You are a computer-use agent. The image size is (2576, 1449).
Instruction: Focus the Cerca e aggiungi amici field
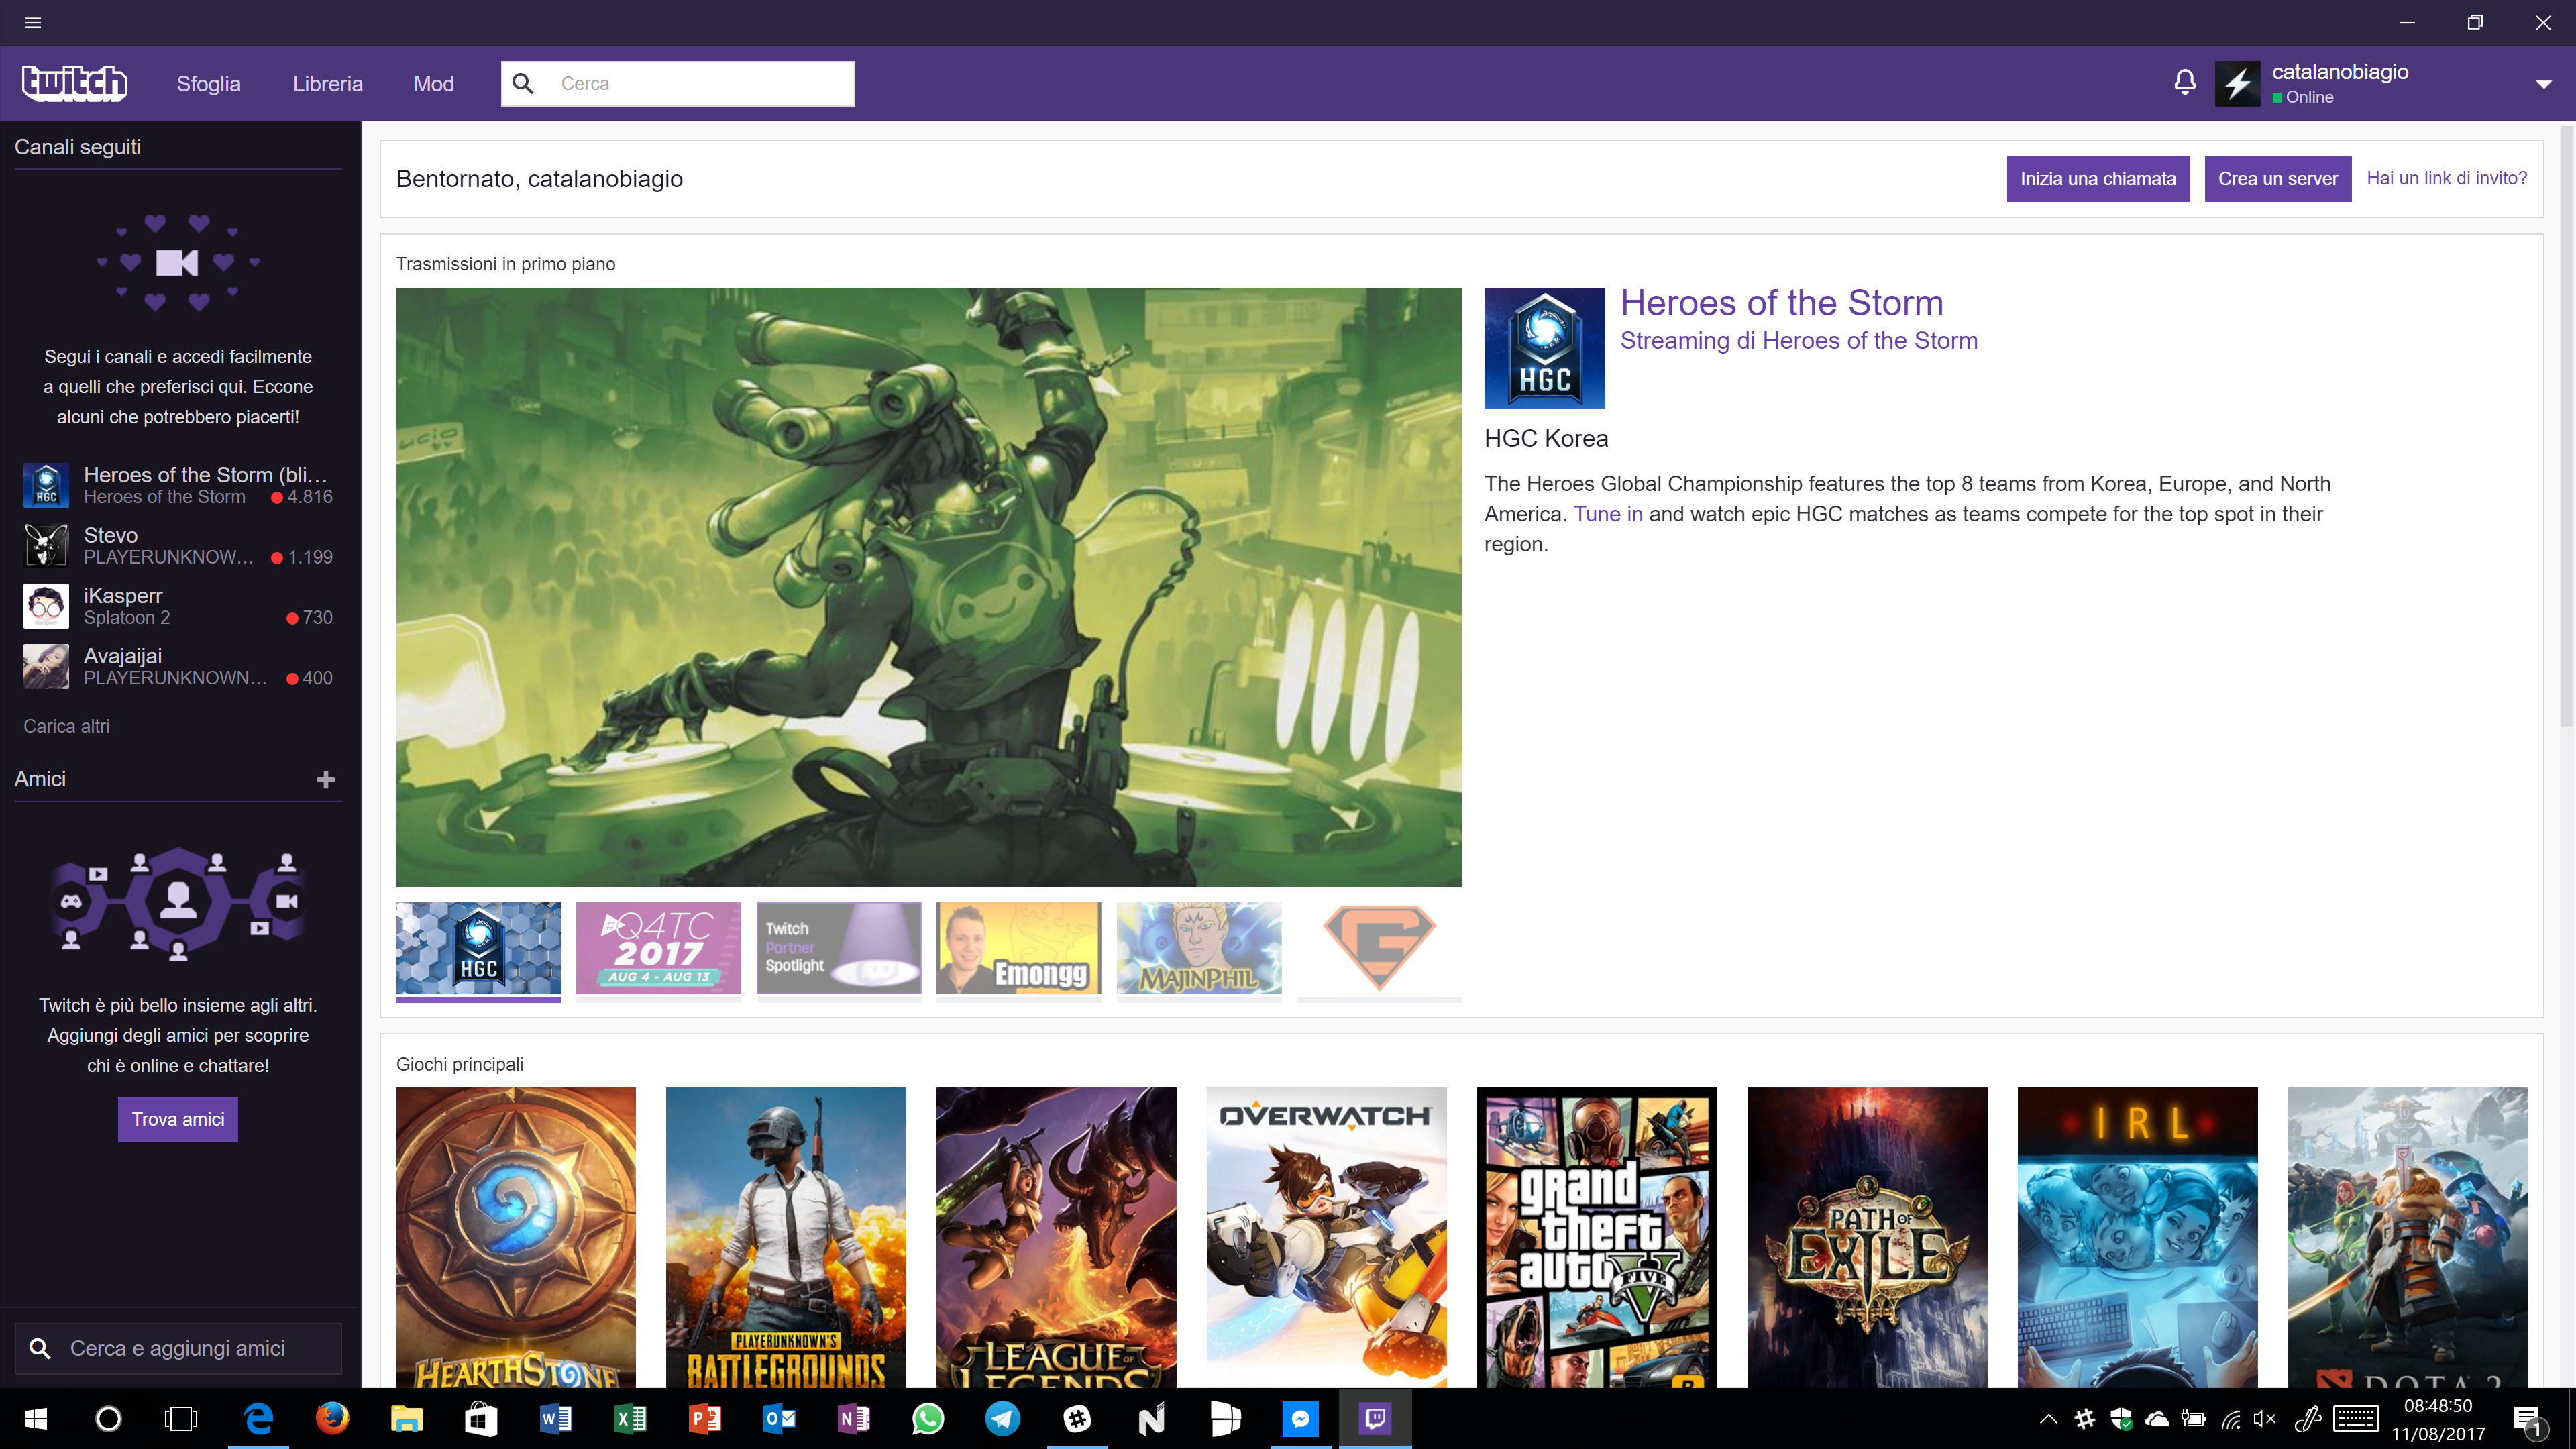[178, 1348]
